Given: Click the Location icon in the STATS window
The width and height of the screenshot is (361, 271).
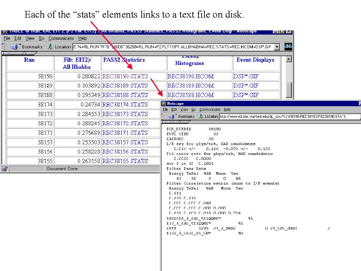Looking at the screenshot, I should [201, 116].
